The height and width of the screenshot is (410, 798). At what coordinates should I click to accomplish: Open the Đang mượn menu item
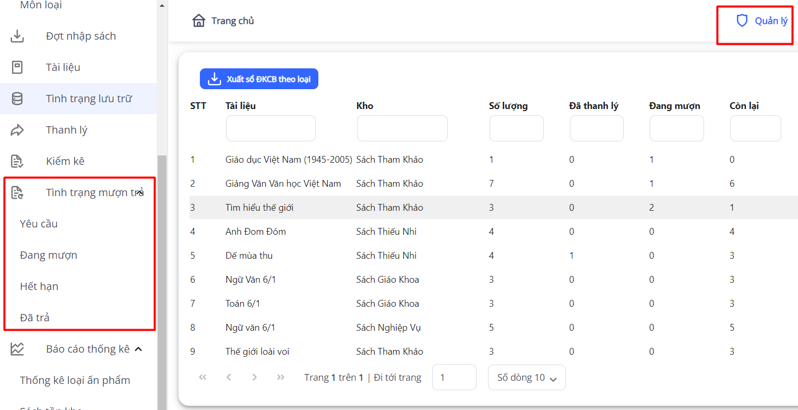coord(49,255)
